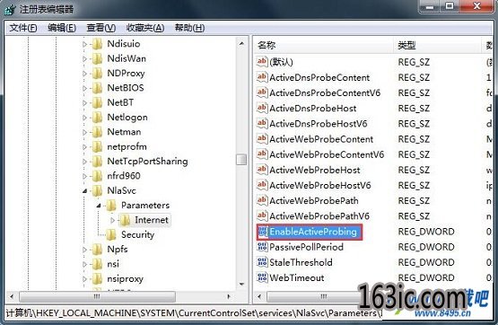
Task: Click the tree pane vertical scrollbar thumb
Action: [x=241, y=160]
